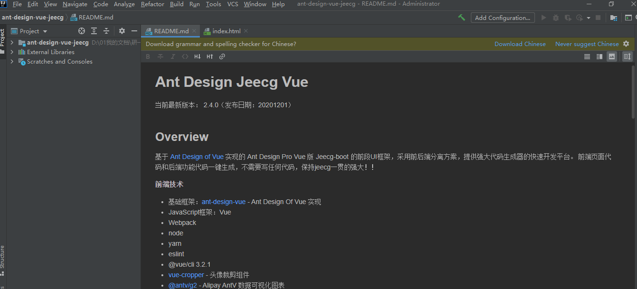The image size is (637, 289).
Task: Click the Build Project hammer icon
Action: pos(461,18)
